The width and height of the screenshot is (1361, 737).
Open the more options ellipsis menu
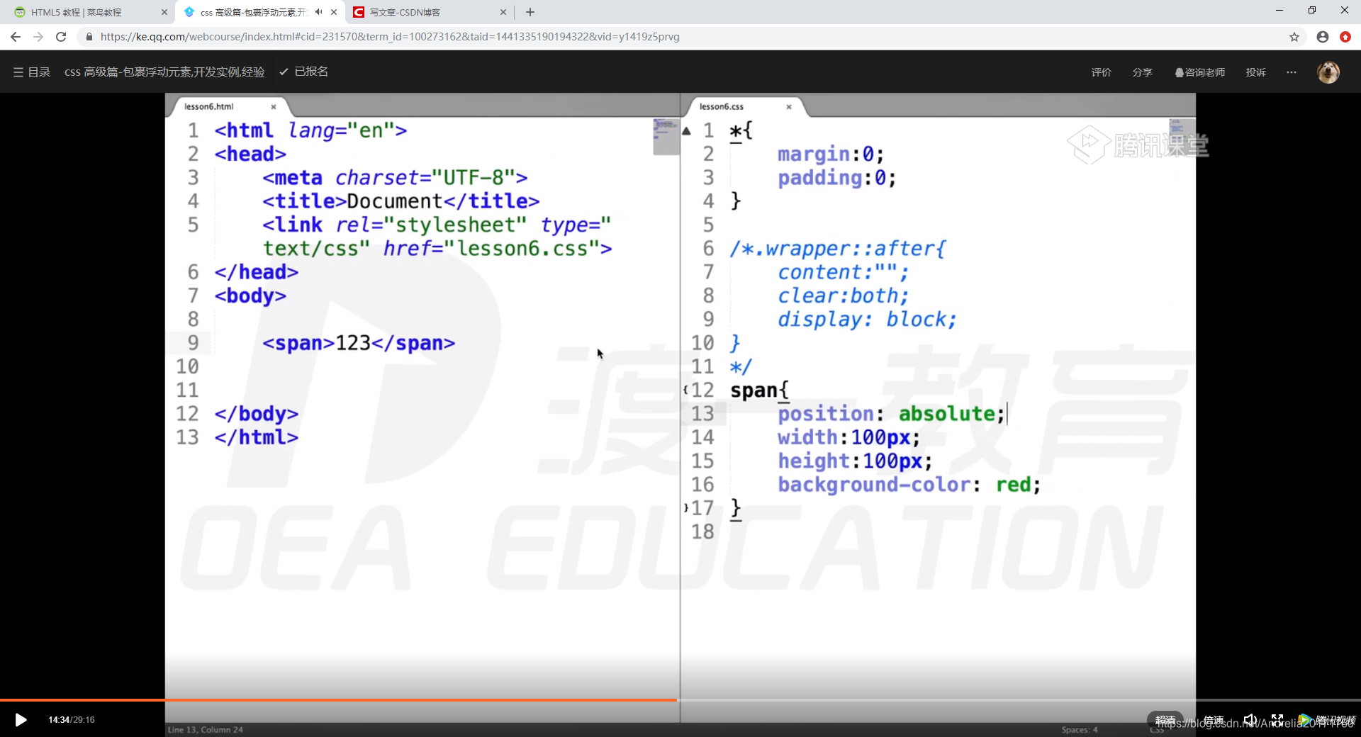tap(1292, 72)
